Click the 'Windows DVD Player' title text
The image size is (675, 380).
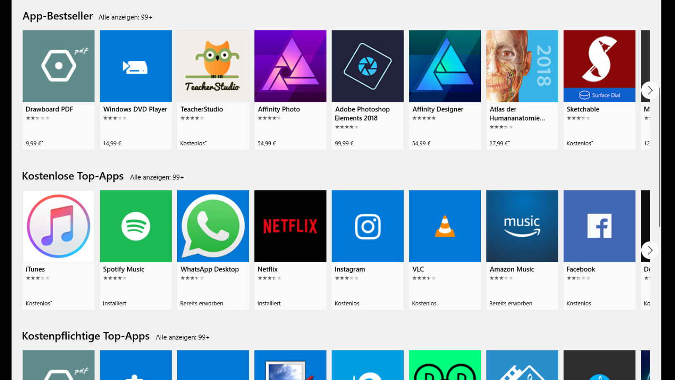click(x=135, y=109)
